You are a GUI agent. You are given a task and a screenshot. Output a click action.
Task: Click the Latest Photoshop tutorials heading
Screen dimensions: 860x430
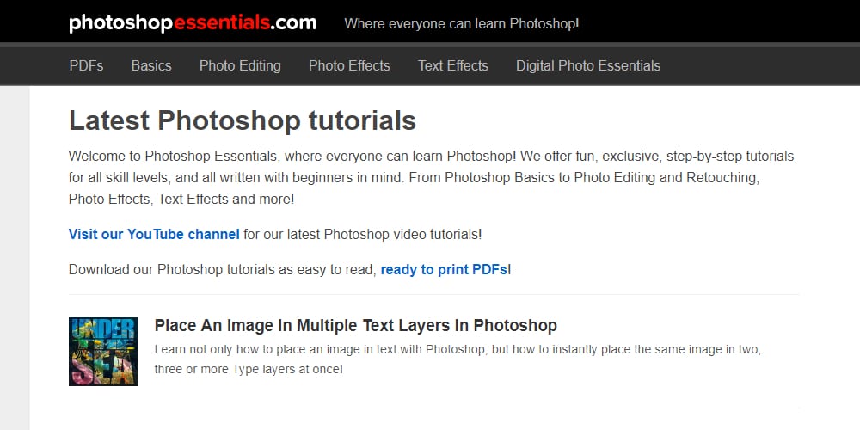[x=243, y=120]
